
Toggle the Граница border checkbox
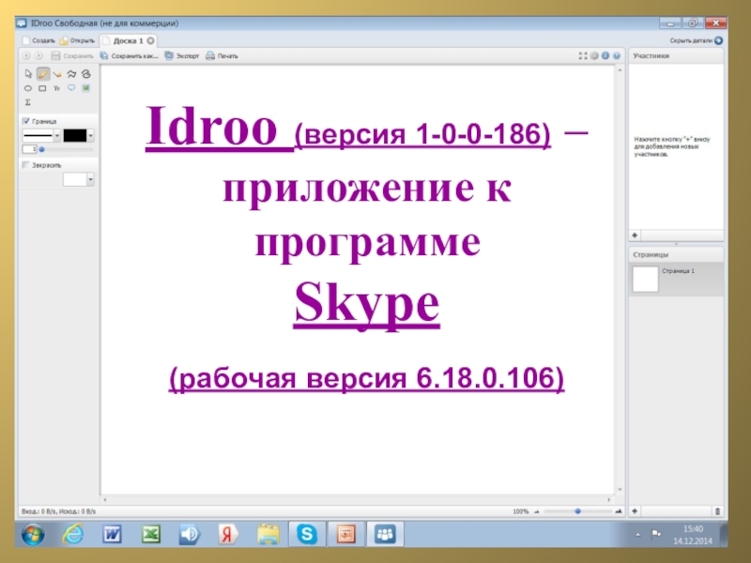point(25,121)
